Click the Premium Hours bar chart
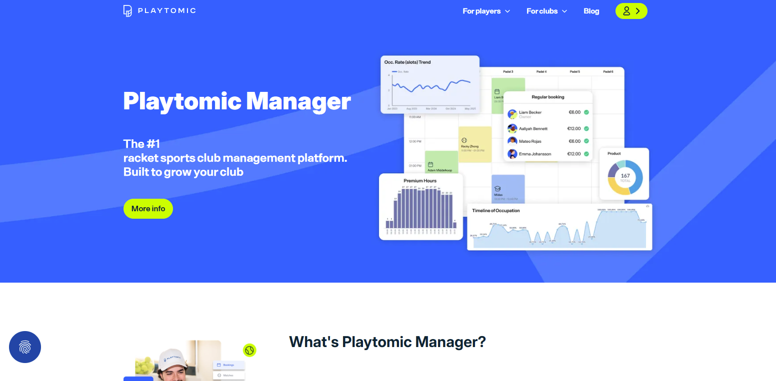This screenshot has height=381, width=776. pos(421,207)
